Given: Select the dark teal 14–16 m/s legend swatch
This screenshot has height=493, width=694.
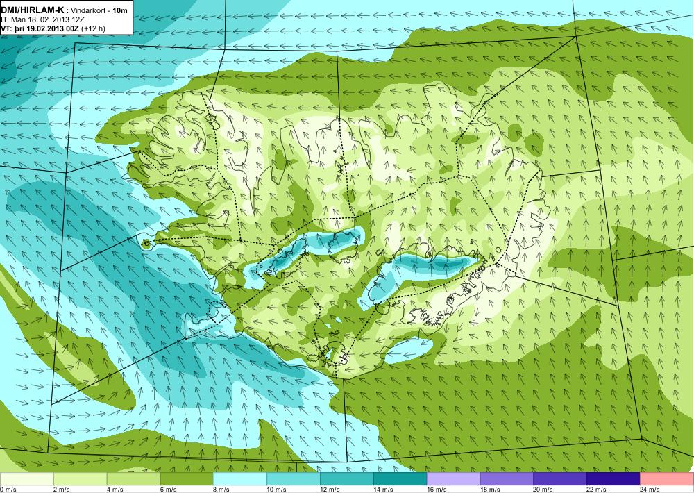Looking at the screenshot, I should click(400, 479).
